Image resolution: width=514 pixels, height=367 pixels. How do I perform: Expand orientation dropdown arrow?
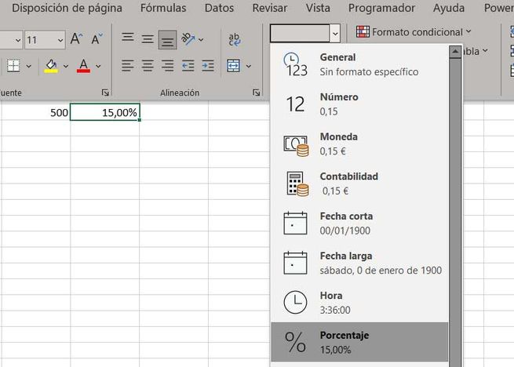(201, 40)
